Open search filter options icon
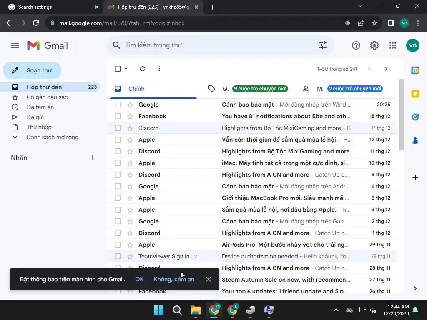The image size is (427, 320). 323,45
